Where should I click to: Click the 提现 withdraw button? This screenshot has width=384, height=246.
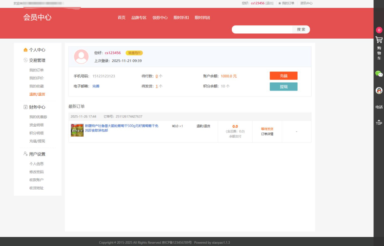point(283,86)
